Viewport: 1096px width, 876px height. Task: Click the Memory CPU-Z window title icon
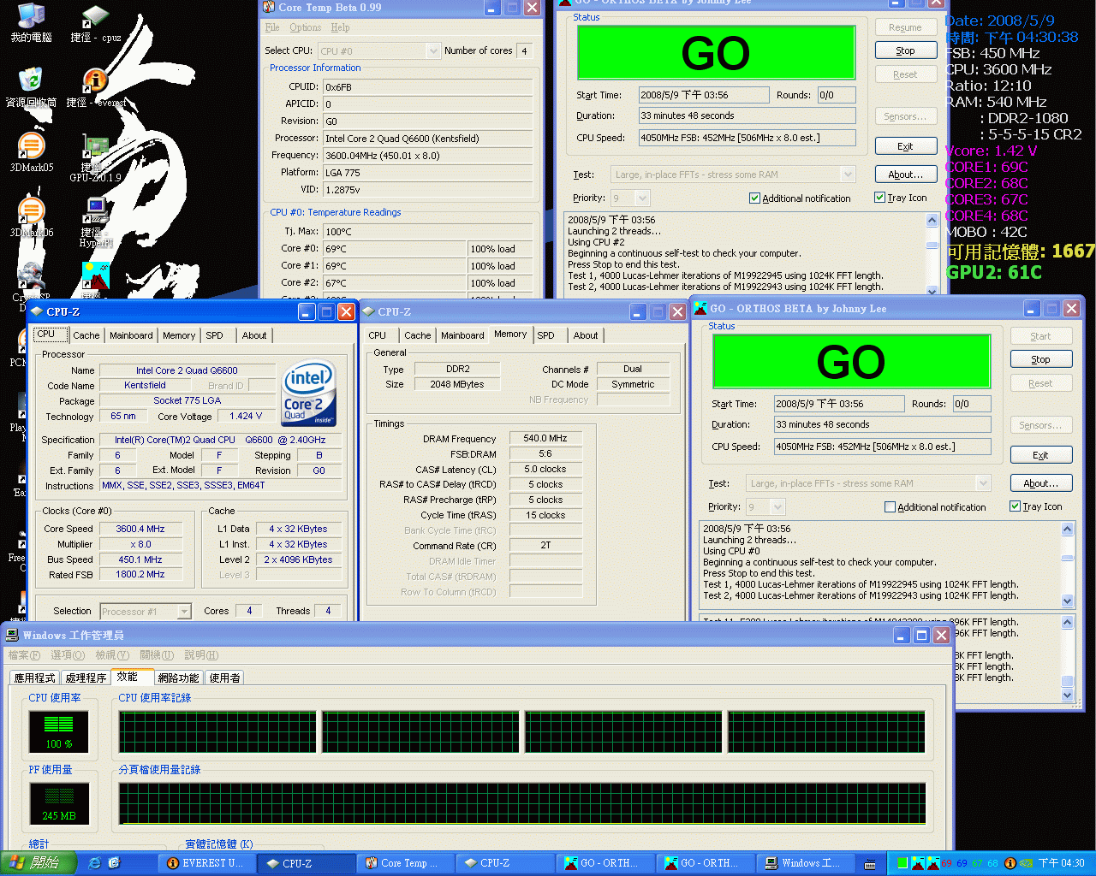pos(368,311)
